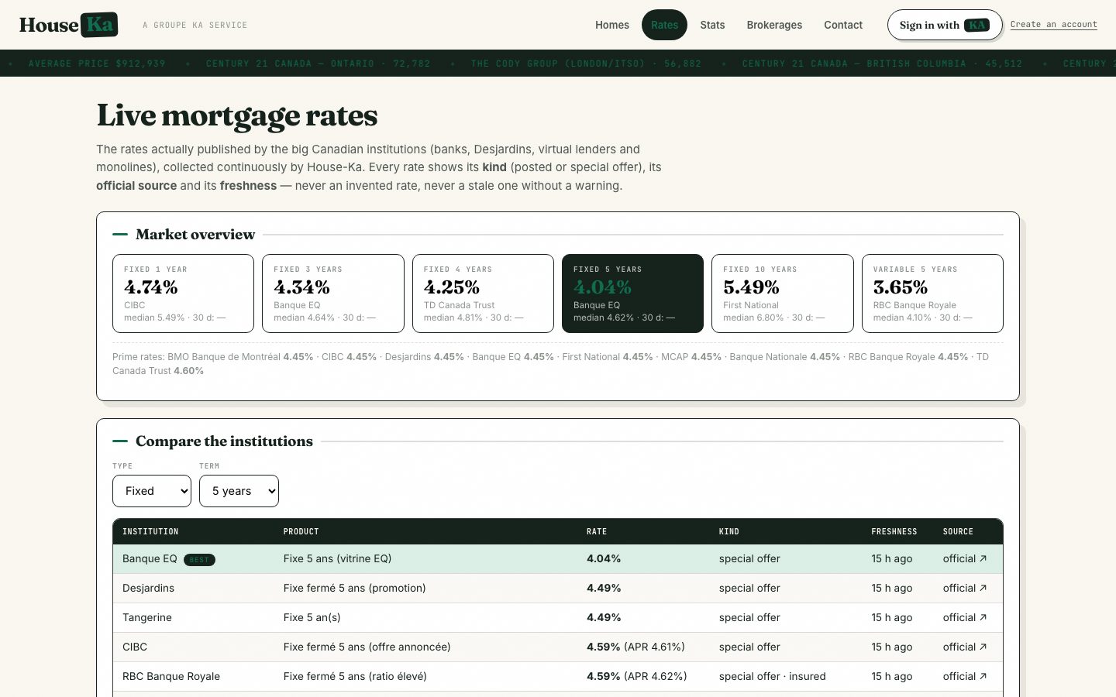Open the Type dropdown (Fixed)
Screen dimensions: 1116x697
click(152, 491)
